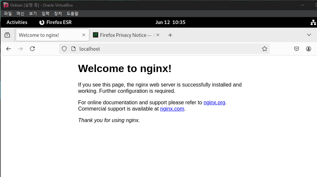Open the VirtualBox 파일 menu
This screenshot has height=177, width=317.
tap(8, 13)
